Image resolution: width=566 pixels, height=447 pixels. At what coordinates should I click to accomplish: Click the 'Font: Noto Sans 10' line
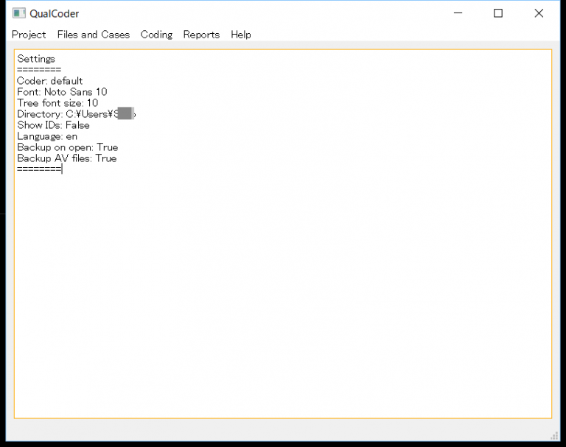pyautogui.click(x=62, y=92)
